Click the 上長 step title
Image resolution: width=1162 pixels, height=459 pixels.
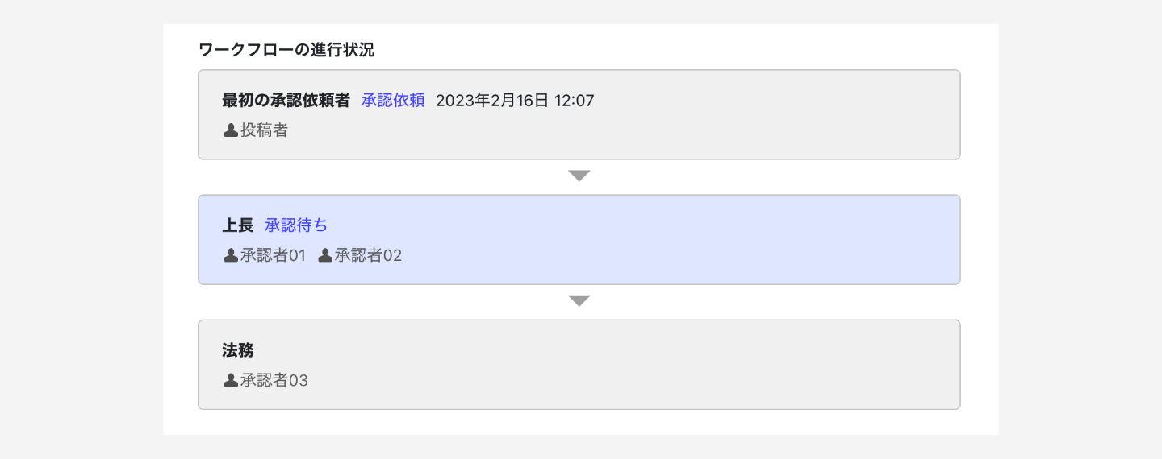click(x=237, y=225)
